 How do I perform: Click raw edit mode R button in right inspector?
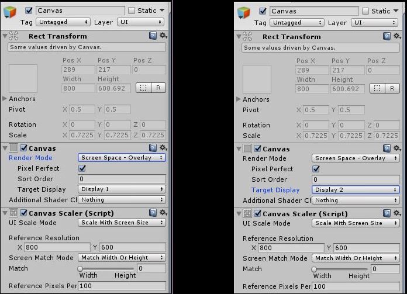[x=392, y=88]
